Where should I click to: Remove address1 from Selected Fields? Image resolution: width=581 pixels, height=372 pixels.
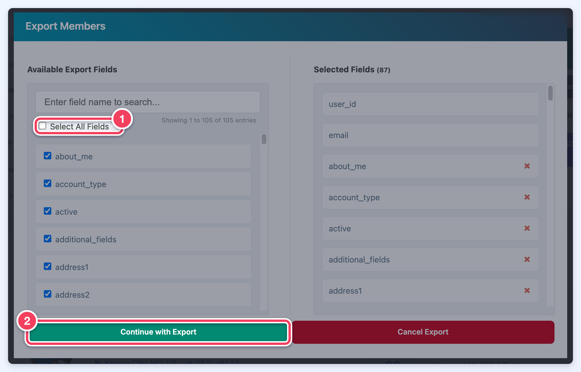tap(527, 290)
